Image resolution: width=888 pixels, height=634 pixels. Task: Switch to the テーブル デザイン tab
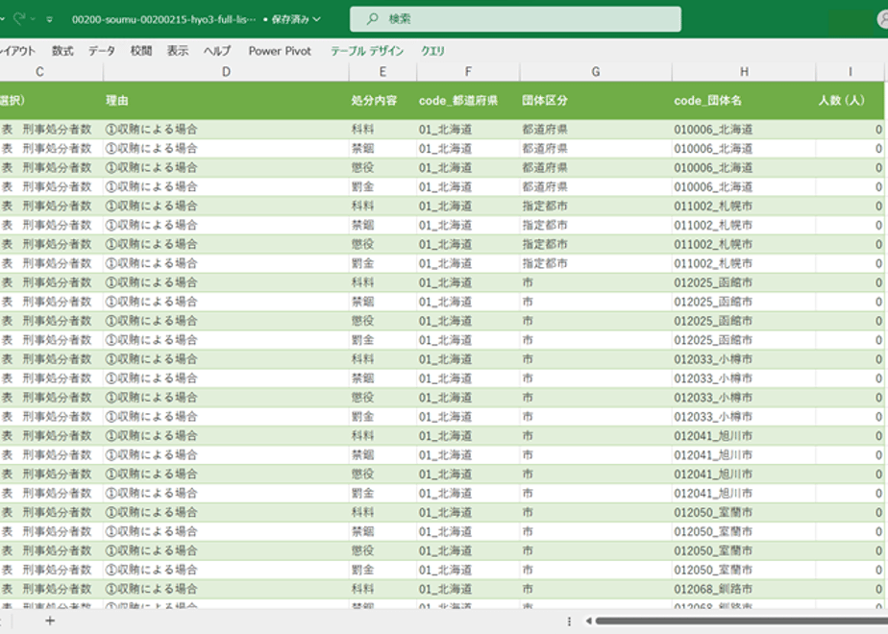click(367, 51)
